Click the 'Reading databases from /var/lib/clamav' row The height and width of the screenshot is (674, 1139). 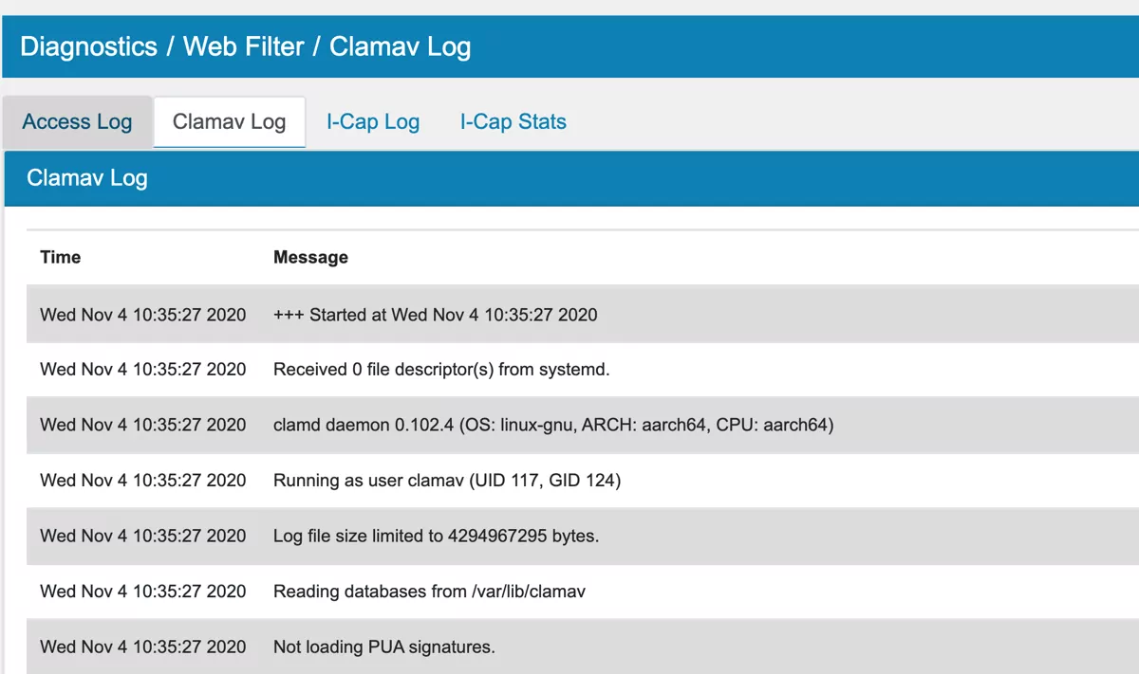[429, 591]
